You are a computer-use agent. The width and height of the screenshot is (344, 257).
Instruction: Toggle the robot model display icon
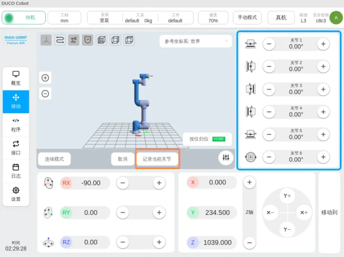pyautogui.click(x=74, y=40)
